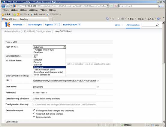Select Ignore externals radio button
The image size is (166, 127).
click(x=34, y=117)
